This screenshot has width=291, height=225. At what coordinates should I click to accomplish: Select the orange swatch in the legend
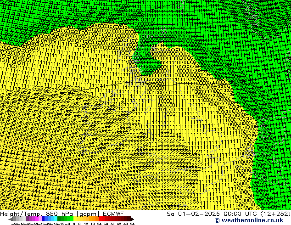[x=92, y=219]
